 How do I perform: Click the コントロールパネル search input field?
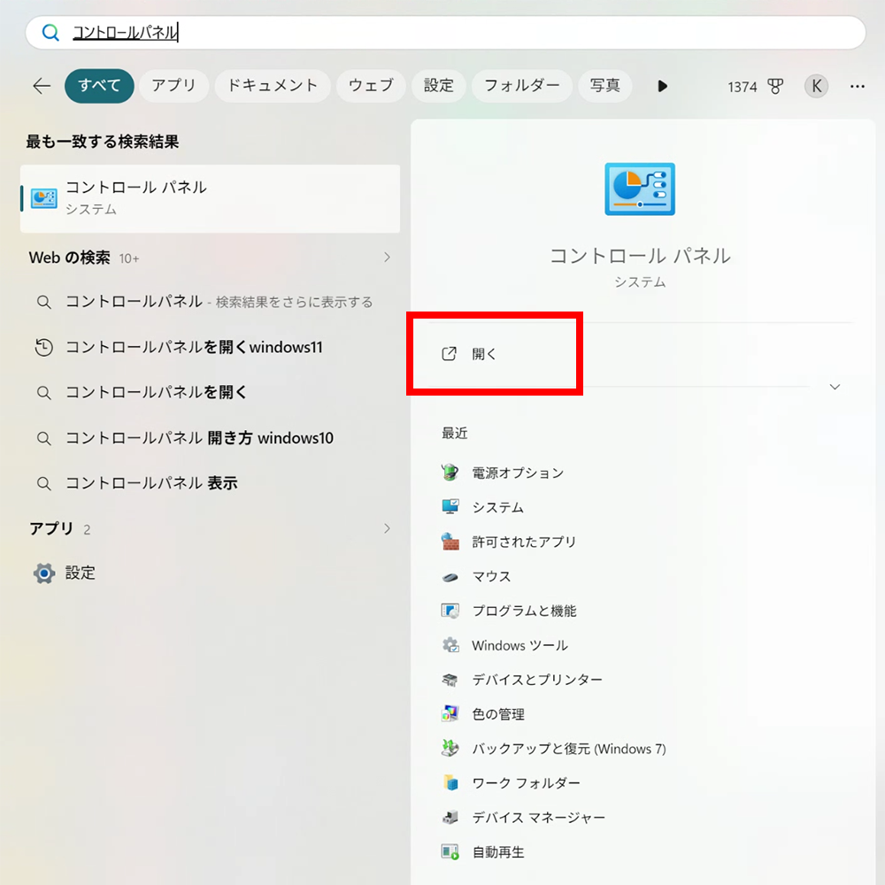(445, 33)
